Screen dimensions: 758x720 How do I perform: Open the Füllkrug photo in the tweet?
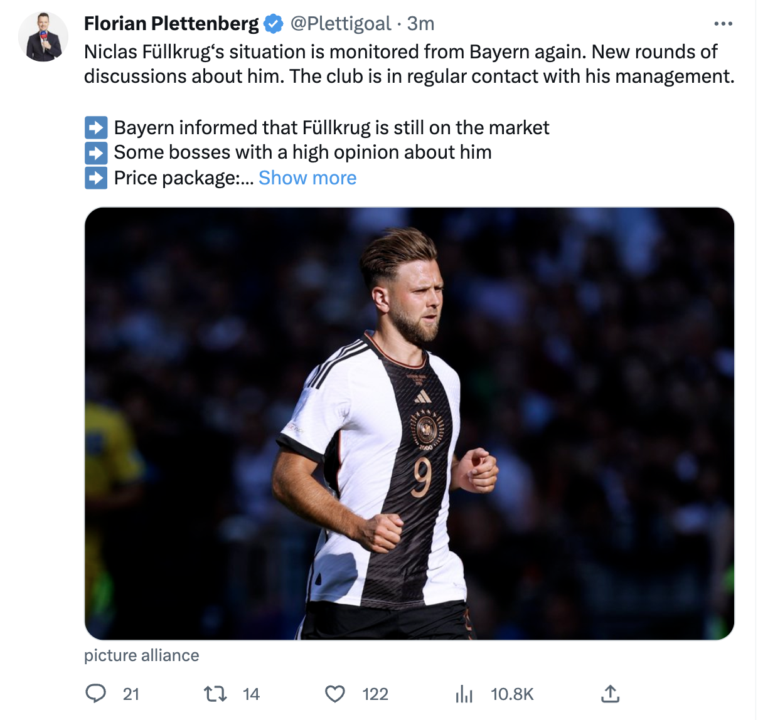[x=409, y=423]
